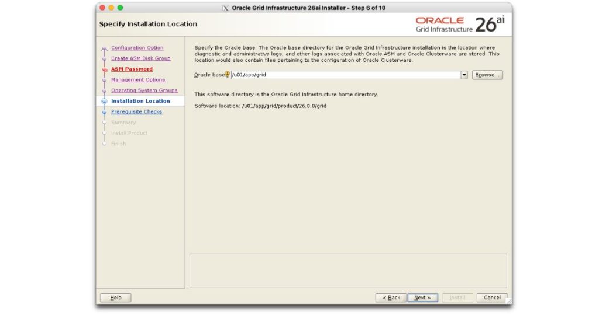Go to the Configuration Option step
599x314 pixels.
click(137, 48)
